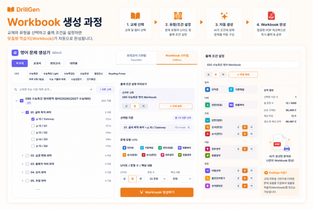Set 순서(문장) row difficulty to 상
Image resolution: width=313 pixels, height=209 pixels.
[238, 127]
